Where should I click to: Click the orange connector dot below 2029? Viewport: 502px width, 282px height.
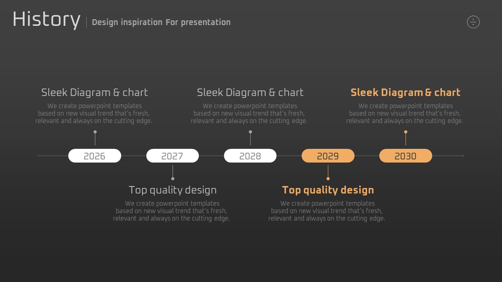point(328,179)
